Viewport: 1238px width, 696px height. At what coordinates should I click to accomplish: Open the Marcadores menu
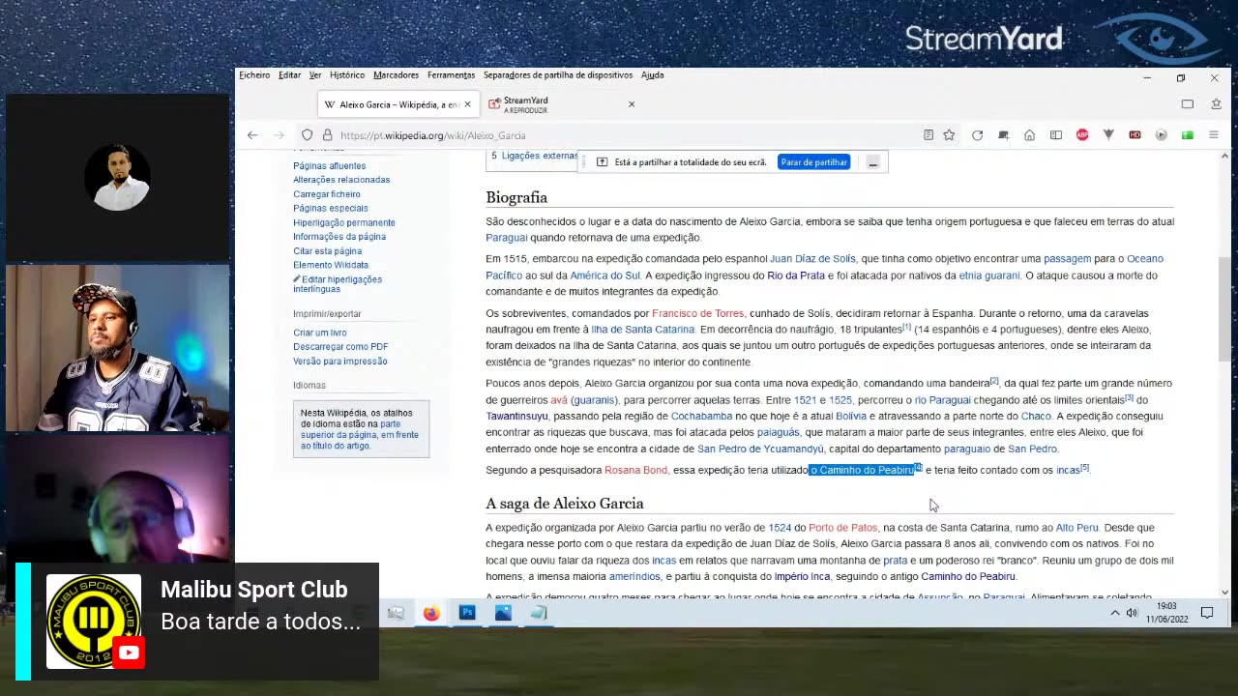click(397, 75)
